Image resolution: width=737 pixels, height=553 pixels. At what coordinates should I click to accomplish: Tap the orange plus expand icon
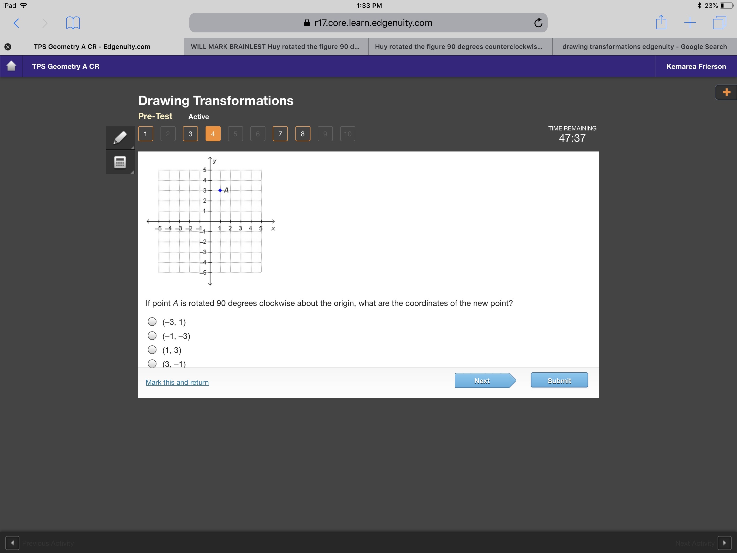pyautogui.click(x=726, y=92)
